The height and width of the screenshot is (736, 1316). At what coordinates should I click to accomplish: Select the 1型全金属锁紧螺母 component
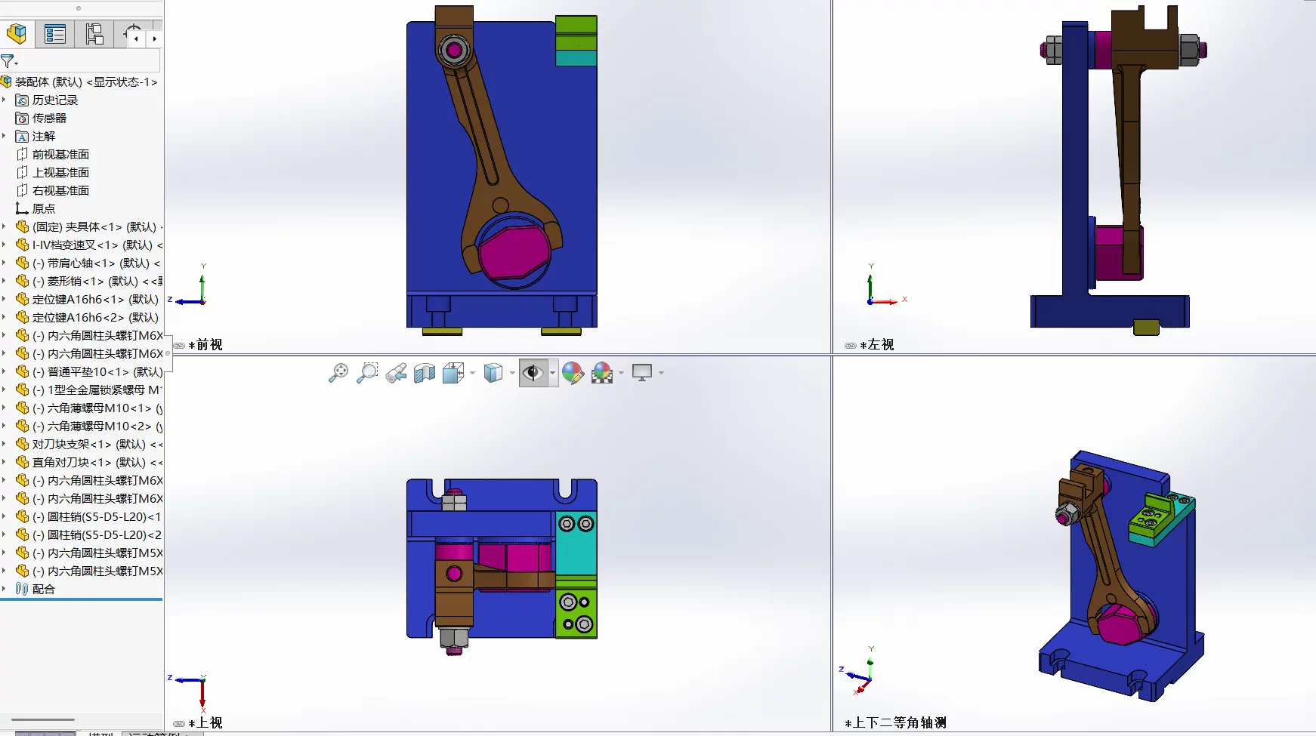pyautogui.click(x=96, y=390)
